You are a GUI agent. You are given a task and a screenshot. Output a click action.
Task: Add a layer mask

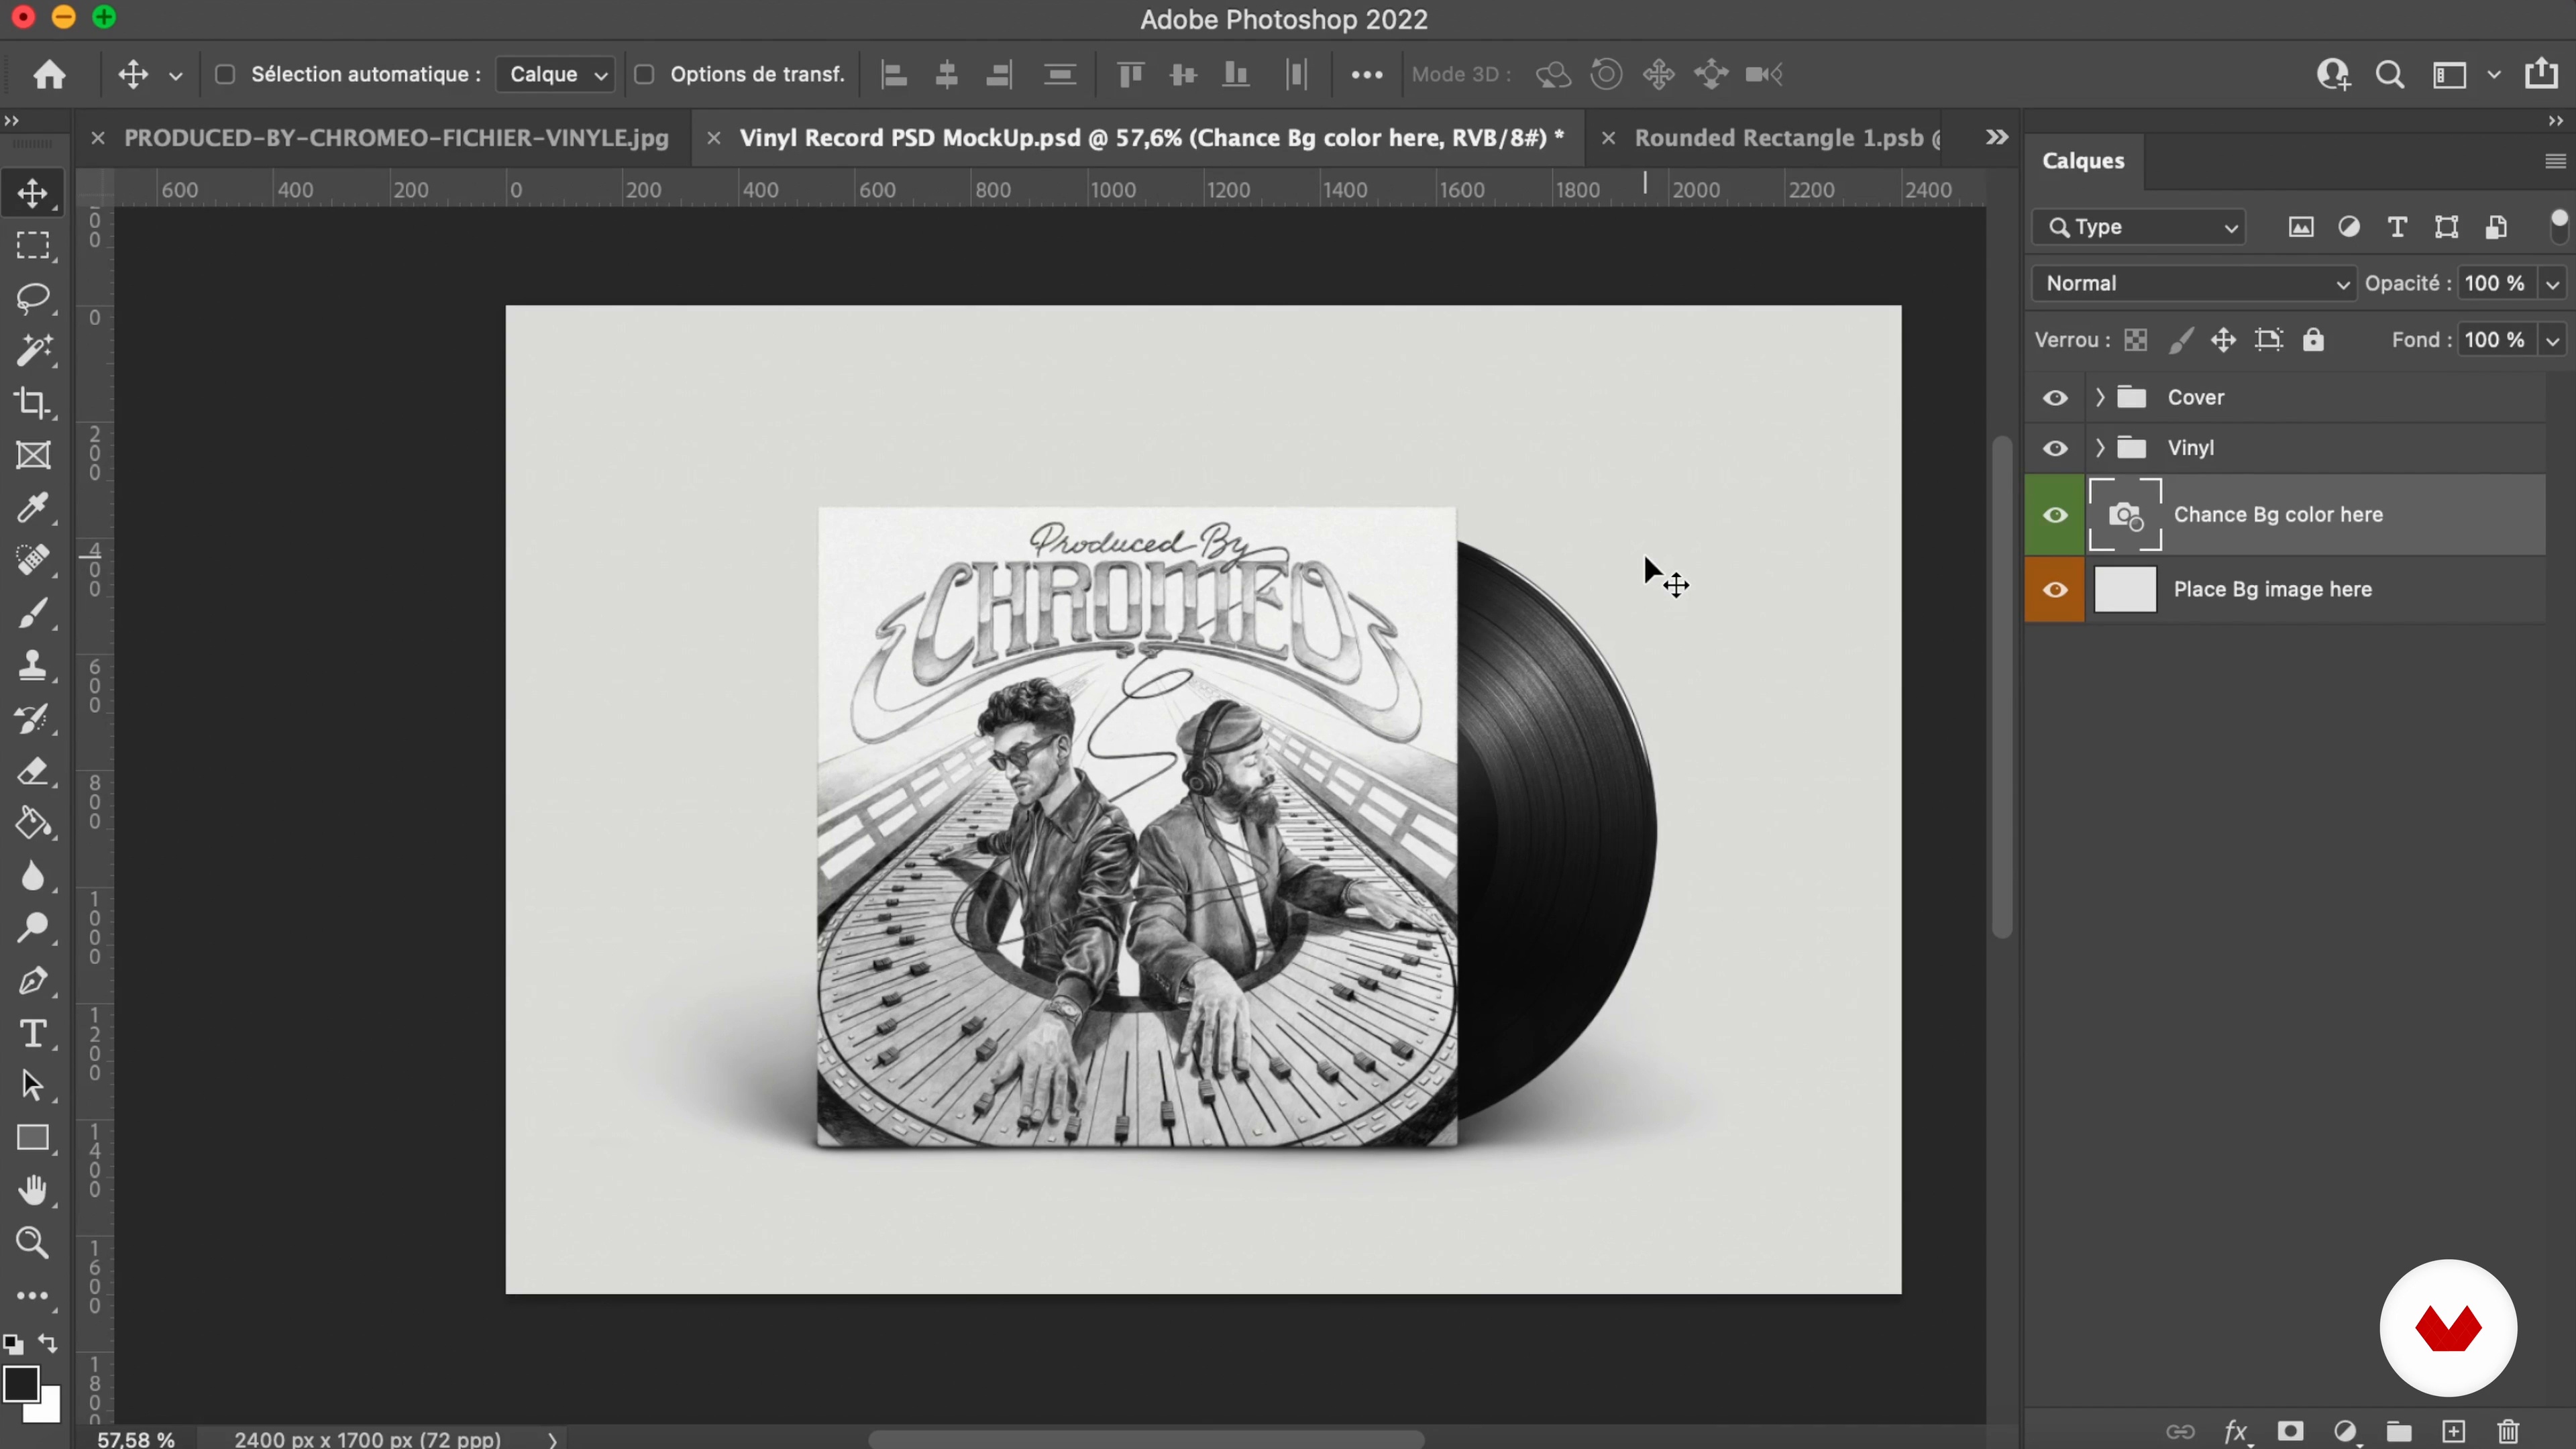click(x=2291, y=1431)
